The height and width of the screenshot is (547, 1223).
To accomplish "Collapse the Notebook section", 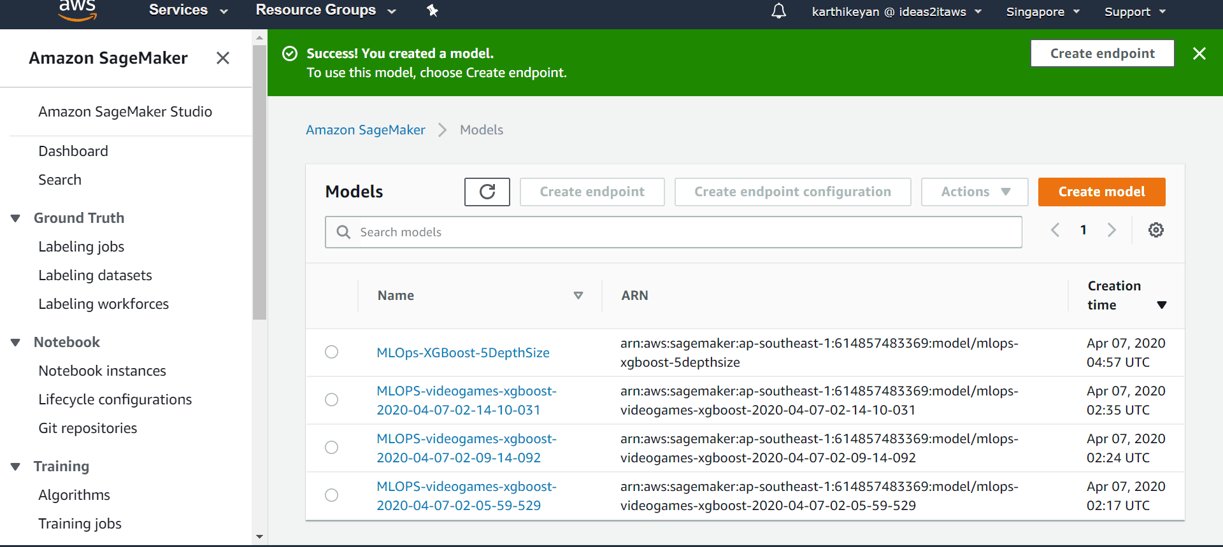I will [x=16, y=343].
